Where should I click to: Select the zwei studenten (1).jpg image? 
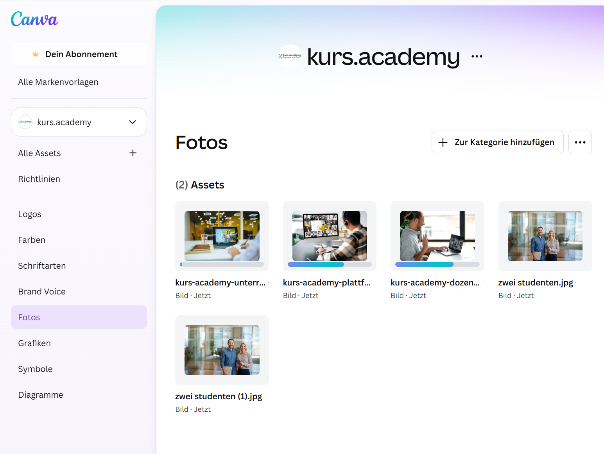pos(222,350)
